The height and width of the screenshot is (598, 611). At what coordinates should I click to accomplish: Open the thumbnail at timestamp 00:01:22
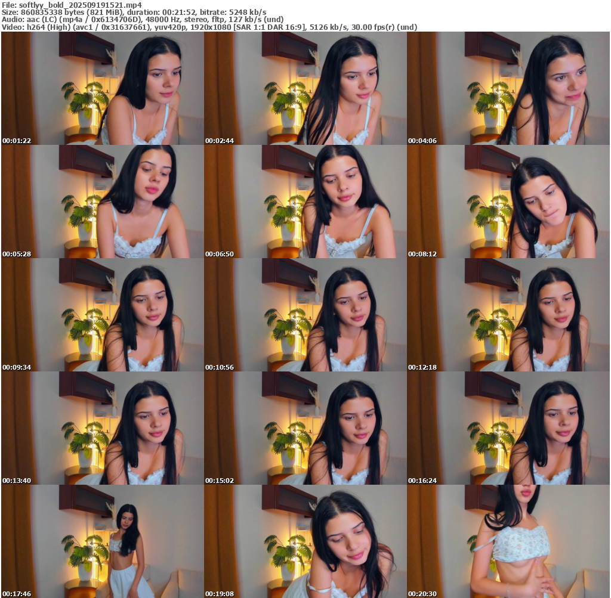pos(102,88)
